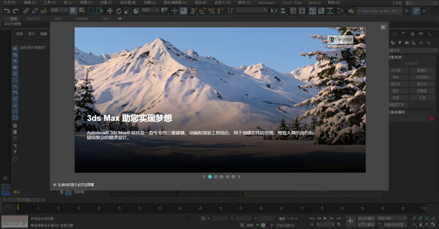Click the Redo icon
Image resolution: width=439 pixels, height=229 pixels.
(x=16, y=11)
